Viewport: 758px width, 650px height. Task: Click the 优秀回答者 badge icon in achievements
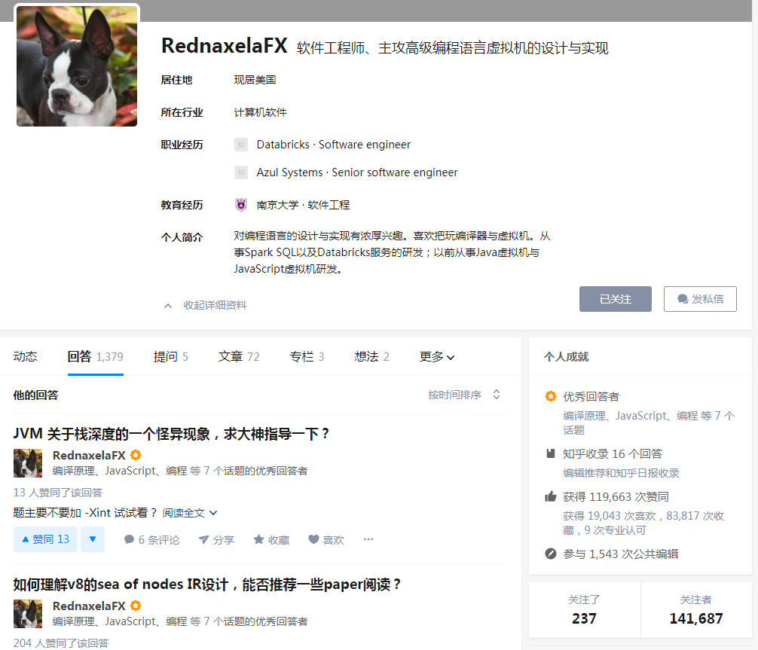click(x=550, y=396)
